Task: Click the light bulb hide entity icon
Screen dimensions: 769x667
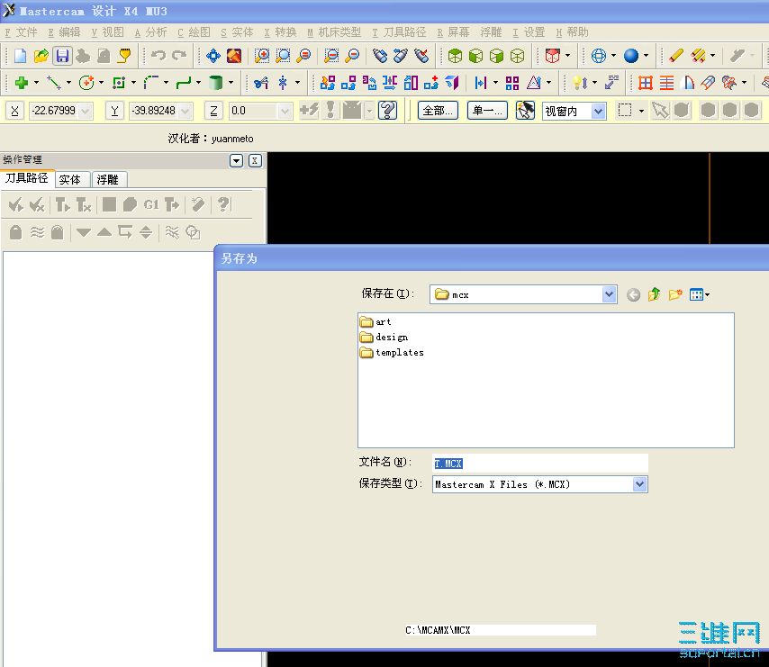Action: 579,83
